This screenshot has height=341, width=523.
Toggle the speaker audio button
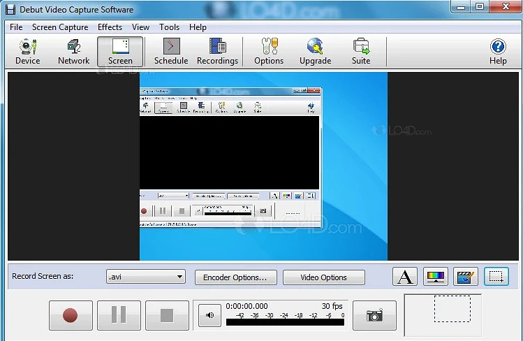(x=209, y=315)
